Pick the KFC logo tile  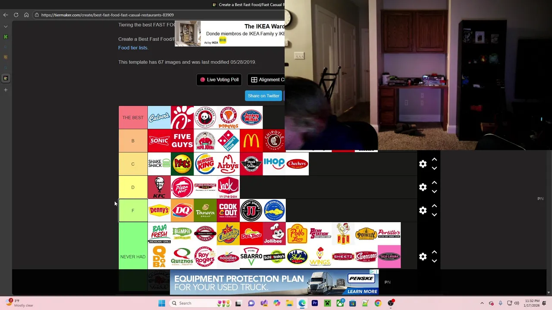[159, 187]
